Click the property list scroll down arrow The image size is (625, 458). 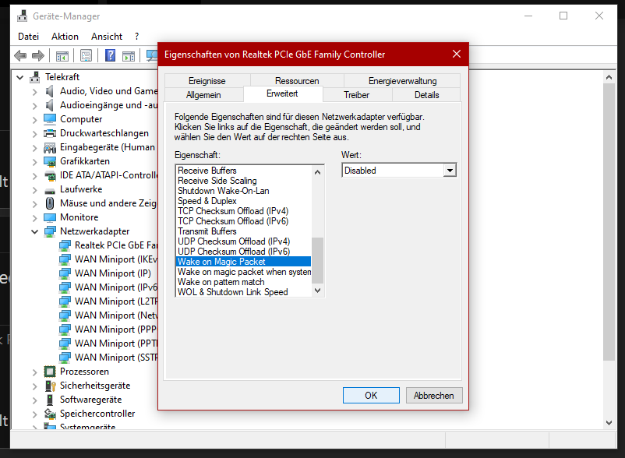[x=318, y=291]
